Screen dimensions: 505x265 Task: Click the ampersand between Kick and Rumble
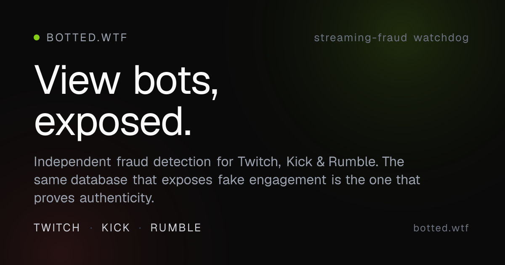pyautogui.click(x=321, y=162)
